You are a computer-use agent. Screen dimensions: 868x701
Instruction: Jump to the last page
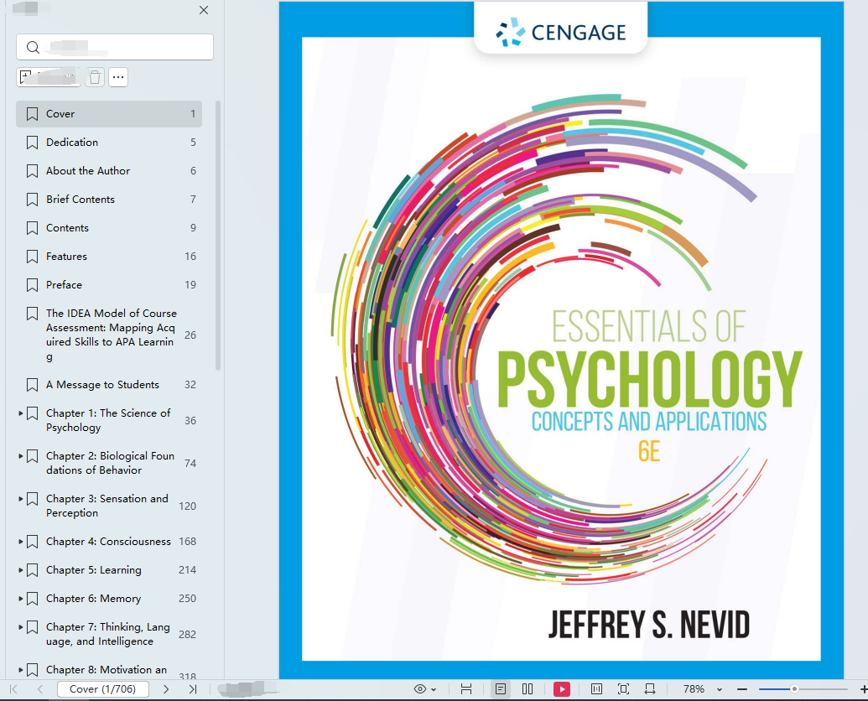point(192,688)
